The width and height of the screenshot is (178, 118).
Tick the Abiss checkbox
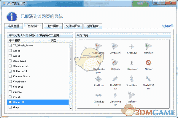10,51
